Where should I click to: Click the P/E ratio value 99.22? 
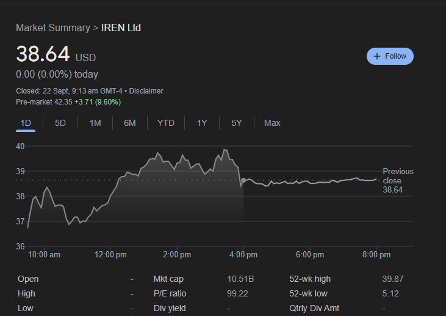[238, 293]
